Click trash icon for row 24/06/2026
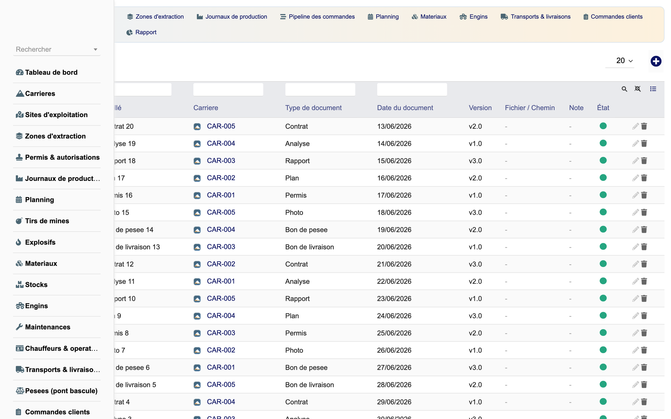The width and height of the screenshot is (671, 419). [x=644, y=316]
